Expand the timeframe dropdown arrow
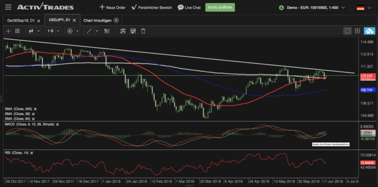 pos(58,31)
